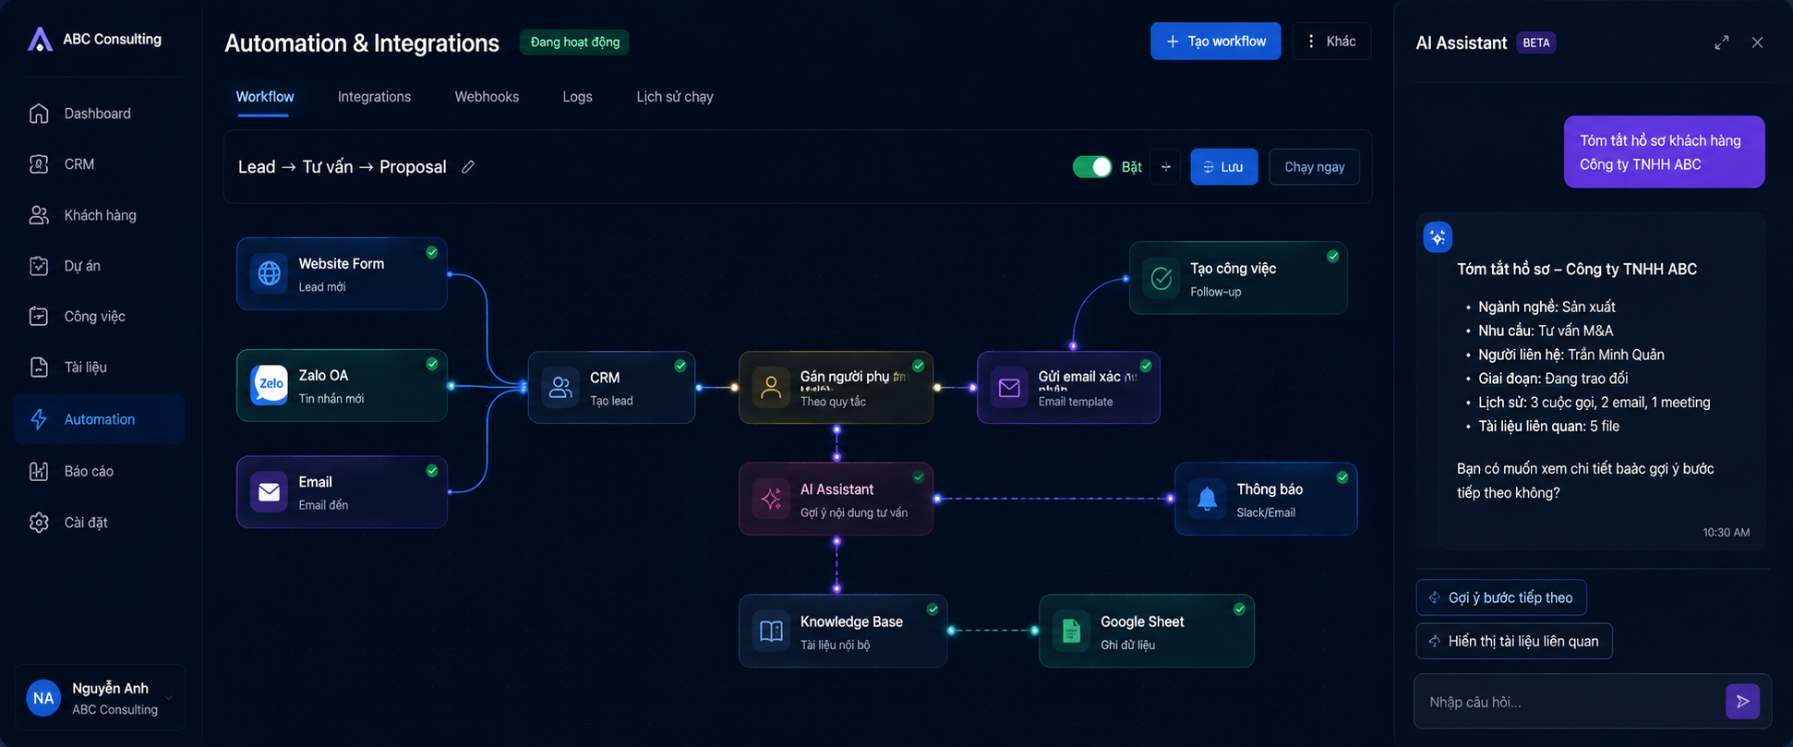Click status check on Thông báo node

click(1342, 477)
